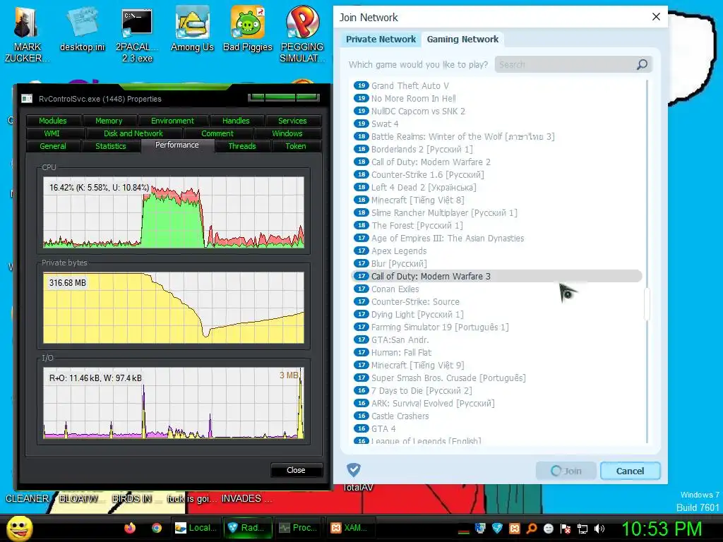Select Human: Fall Flat
723x542 pixels.
pos(496,352)
